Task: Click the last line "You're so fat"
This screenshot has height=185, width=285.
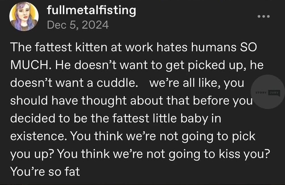Action: click(x=45, y=172)
